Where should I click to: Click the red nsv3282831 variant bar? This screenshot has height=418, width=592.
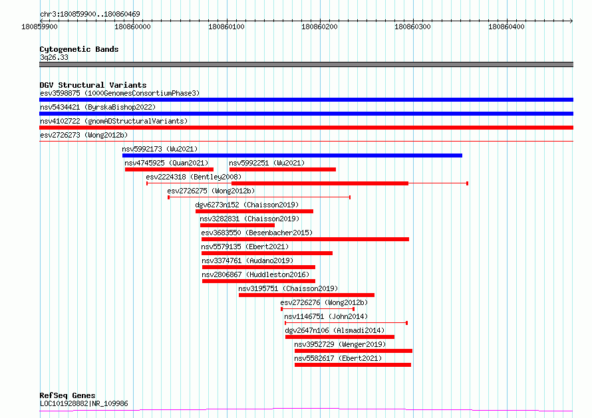pyautogui.click(x=237, y=225)
